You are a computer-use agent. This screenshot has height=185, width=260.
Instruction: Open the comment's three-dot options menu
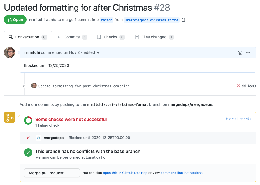(x=248, y=53)
